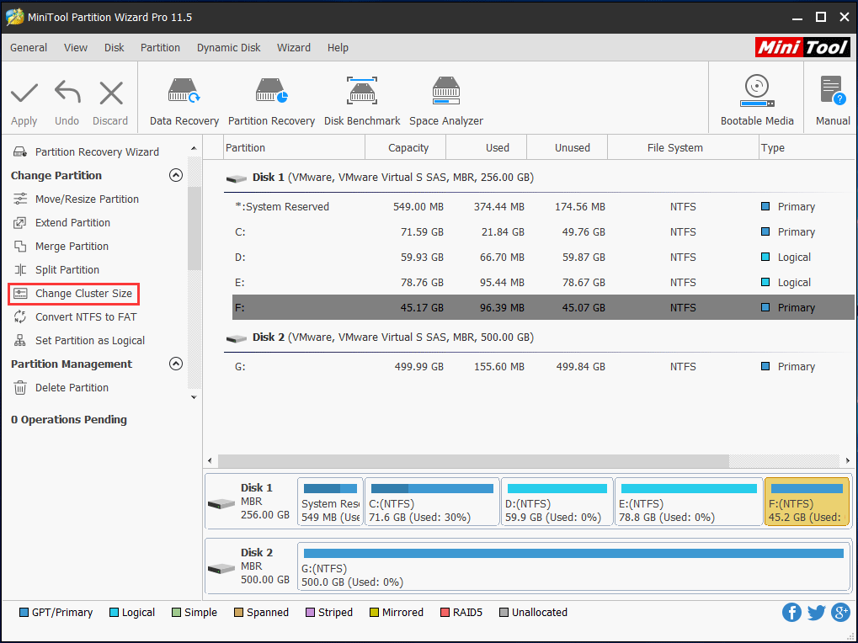This screenshot has width=858, height=643.
Task: Click Delete Partition trash icon
Action: pos(20,388)
